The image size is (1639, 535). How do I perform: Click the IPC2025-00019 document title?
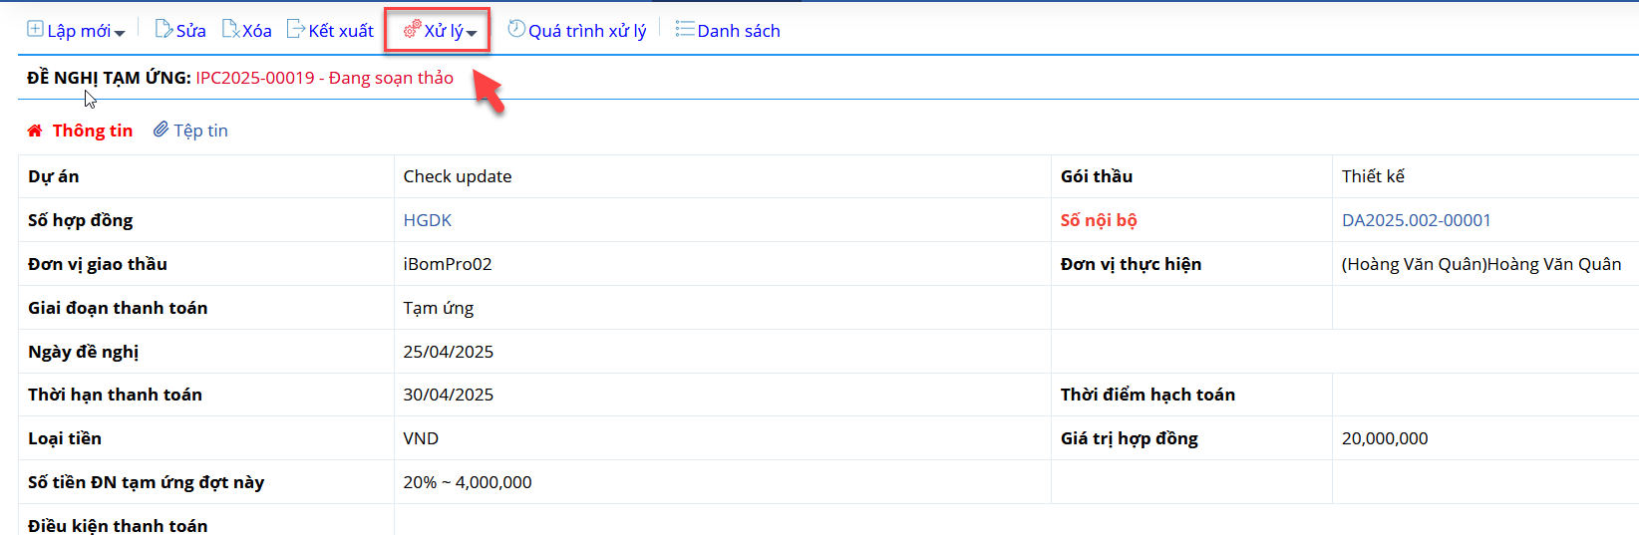pos(255,78)
